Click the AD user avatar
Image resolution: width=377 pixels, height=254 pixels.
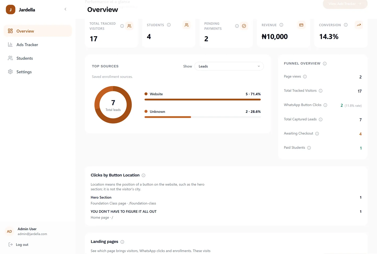(x=9, y=231)
